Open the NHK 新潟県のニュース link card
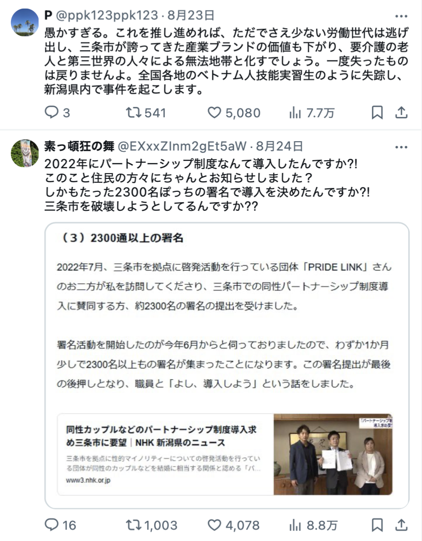 (x=225, y=454)
